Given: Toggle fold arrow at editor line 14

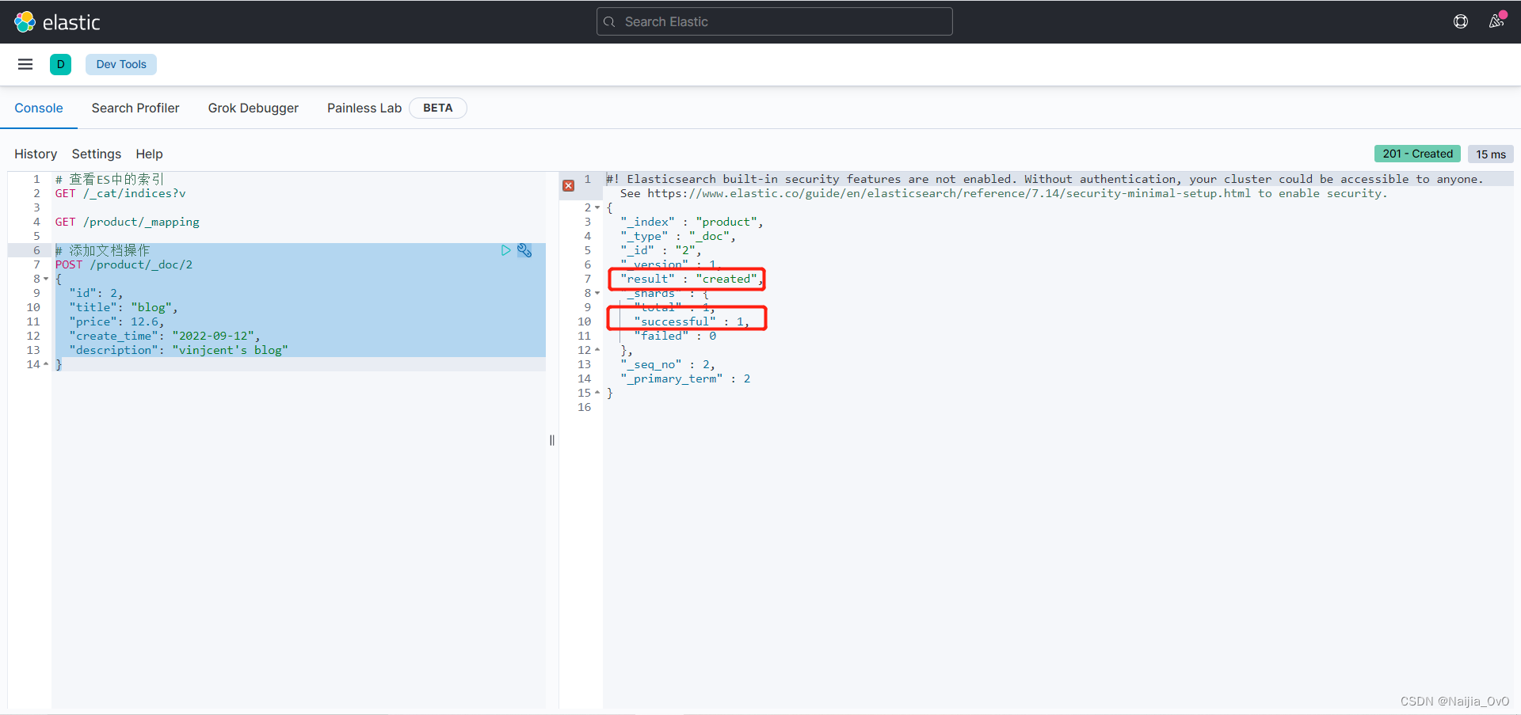Looking at the screenshot, I should click(46, 364).
